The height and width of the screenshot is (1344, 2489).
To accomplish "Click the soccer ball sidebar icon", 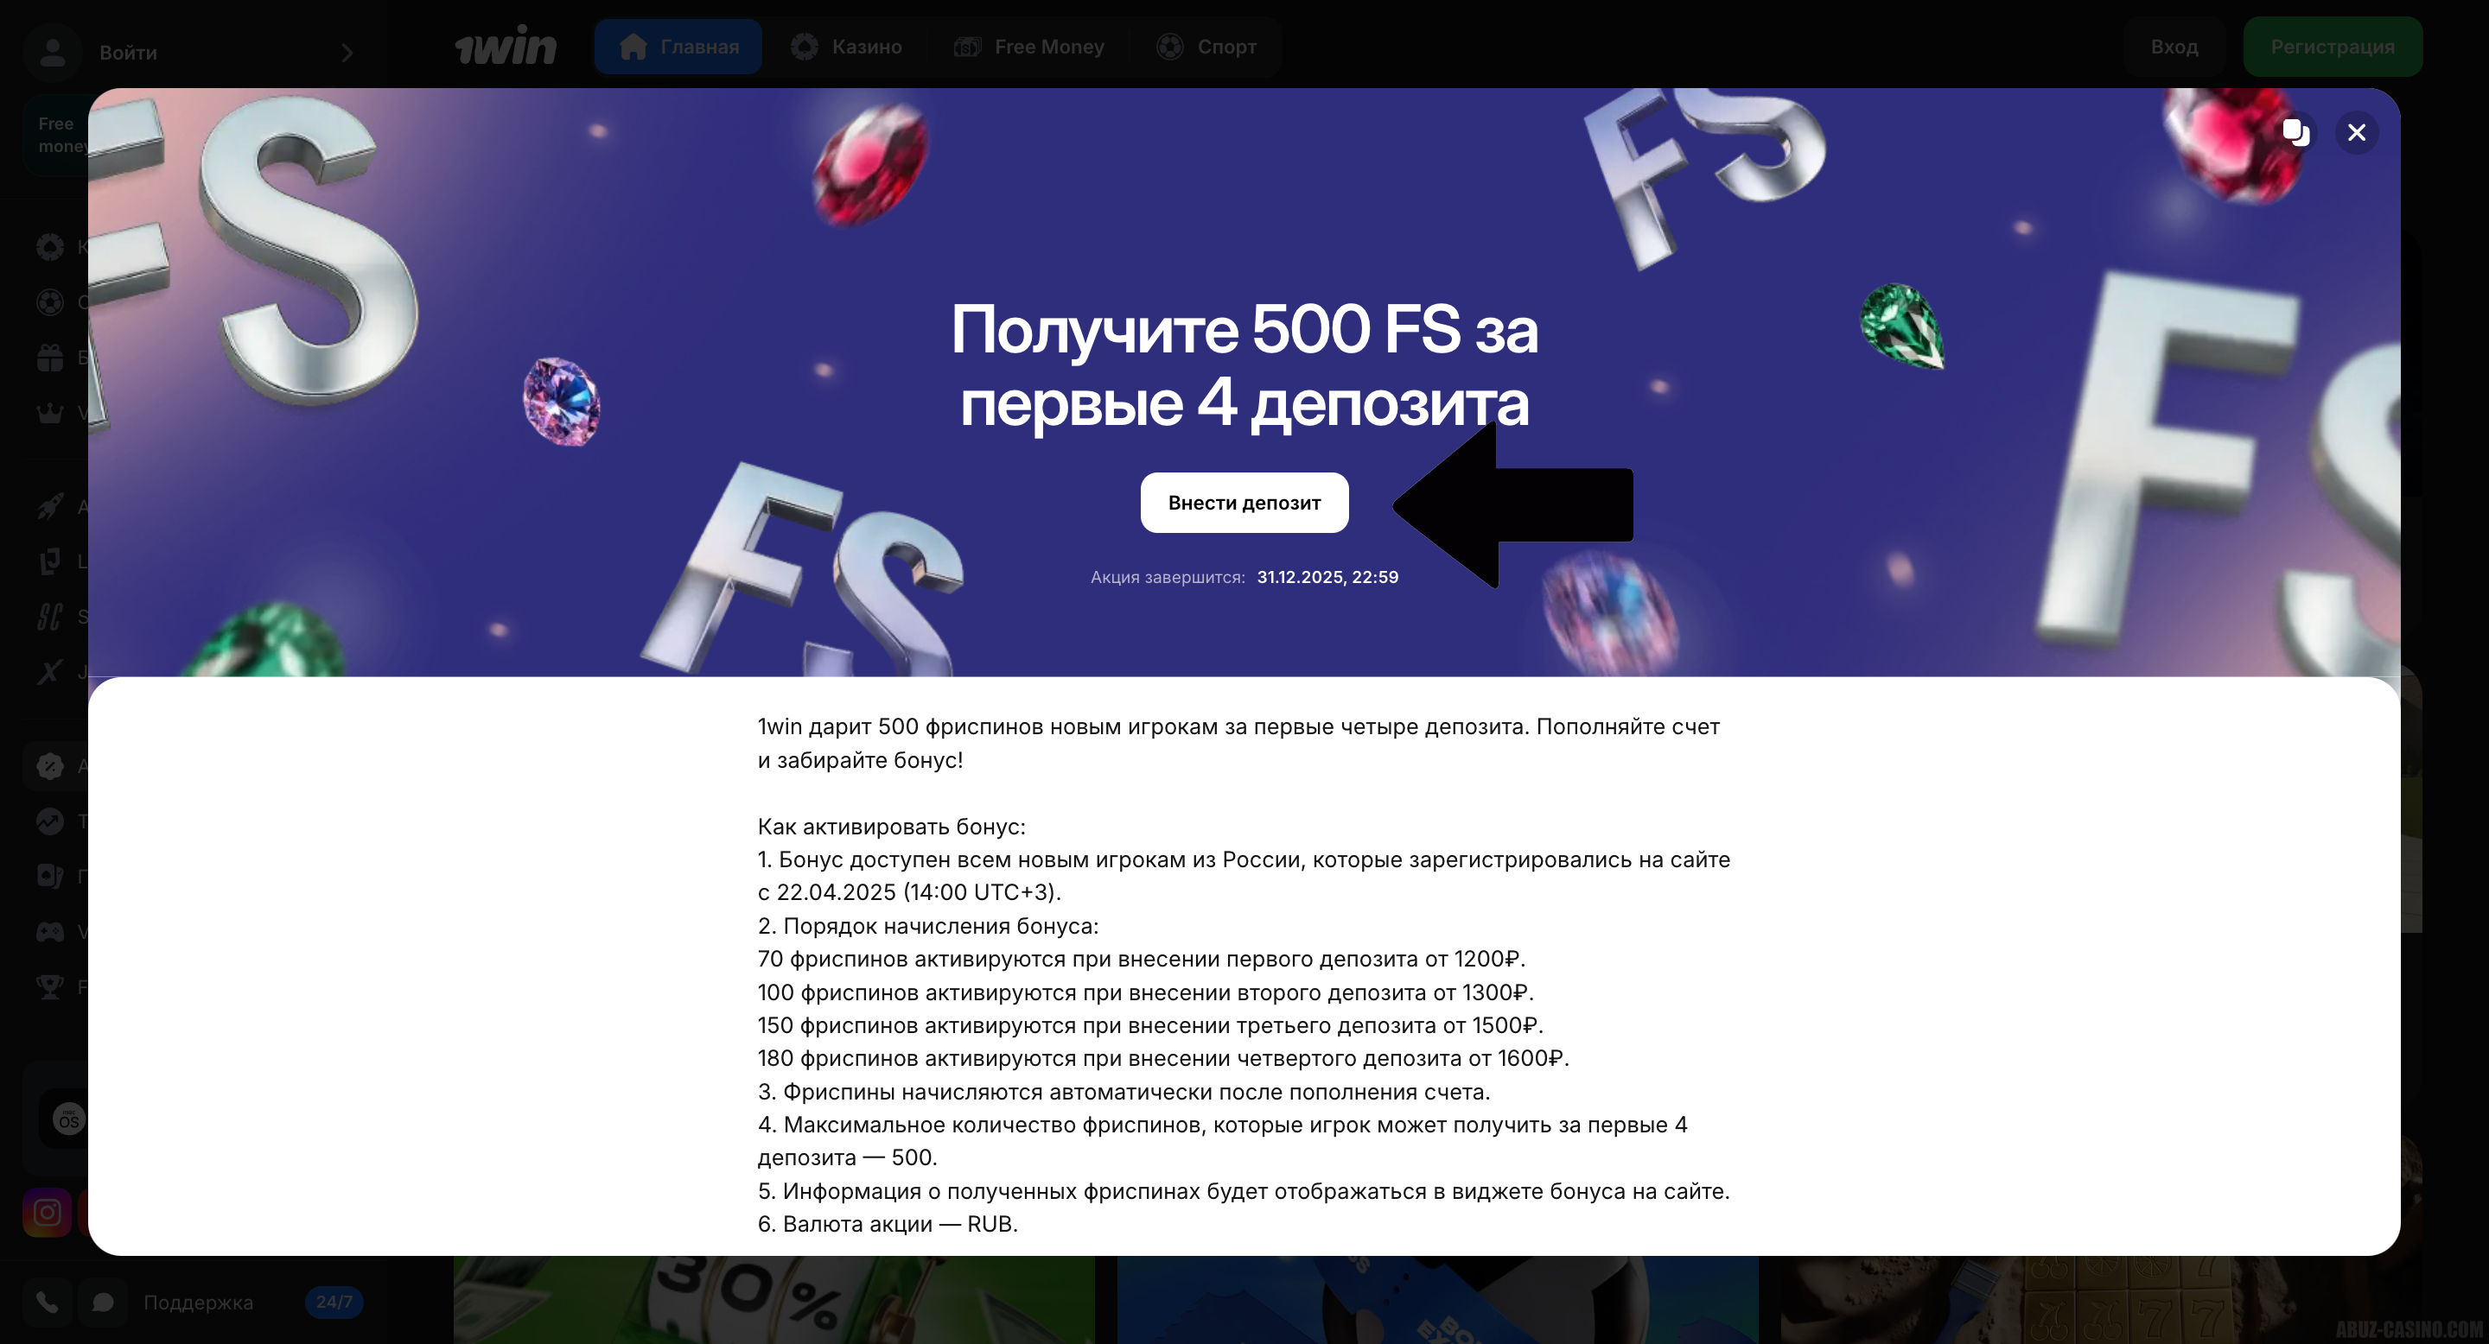I will click(x=50, y=302).
